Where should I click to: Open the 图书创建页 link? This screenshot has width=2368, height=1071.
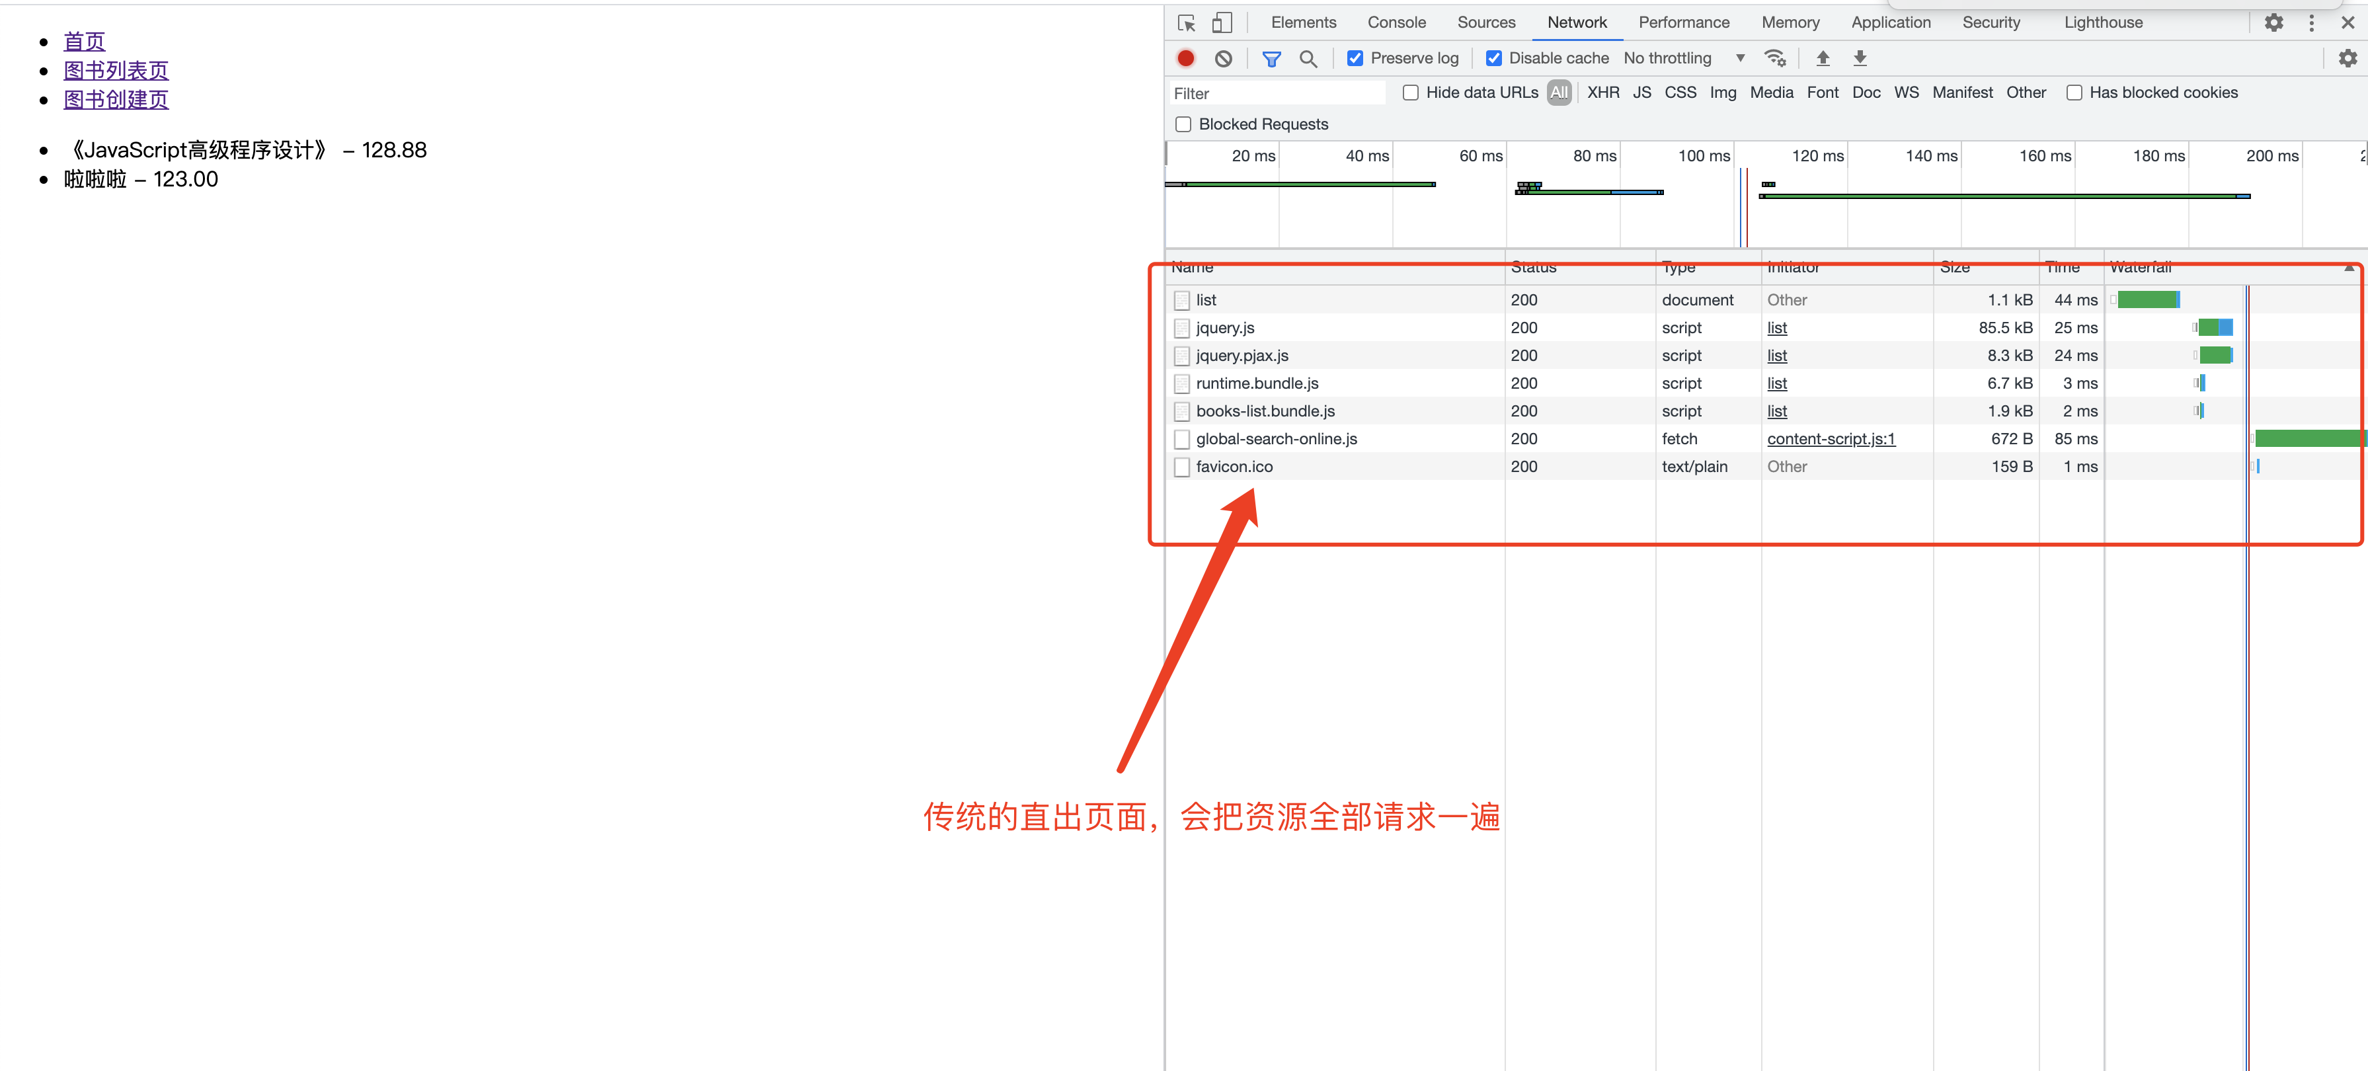pos(116,99)
